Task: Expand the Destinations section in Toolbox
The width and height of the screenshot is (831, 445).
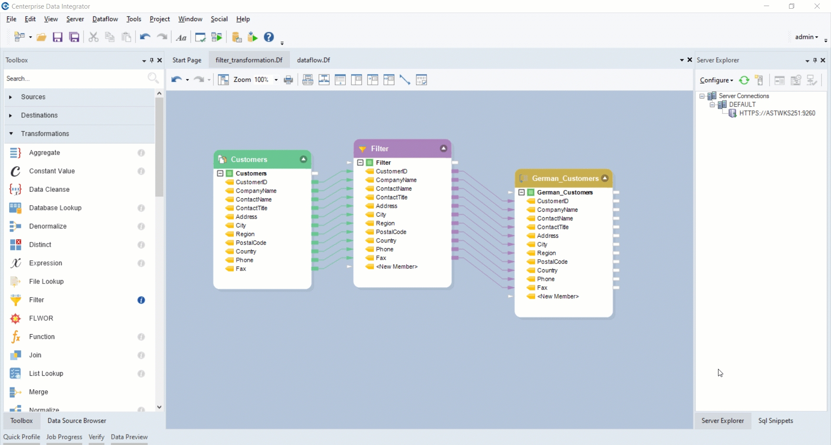Action: 11,116
